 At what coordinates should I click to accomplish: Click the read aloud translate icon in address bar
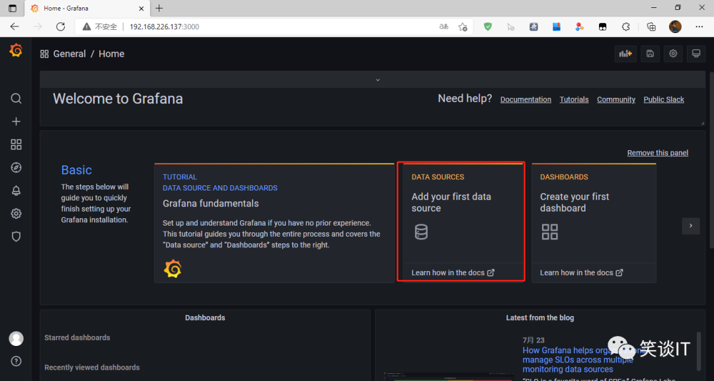(x=444, y=27)
